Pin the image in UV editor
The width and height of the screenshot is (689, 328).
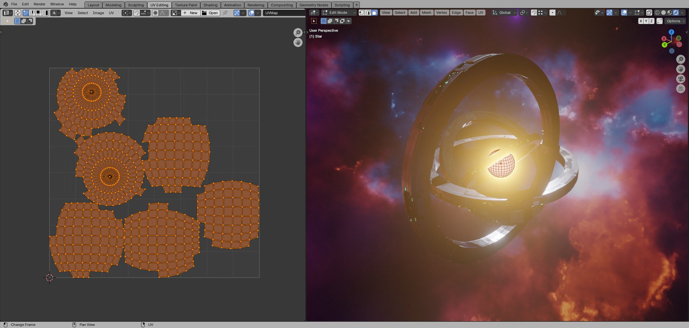click(225, 13)
